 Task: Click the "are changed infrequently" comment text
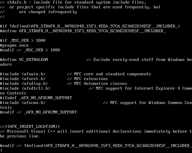pos(48,12)
